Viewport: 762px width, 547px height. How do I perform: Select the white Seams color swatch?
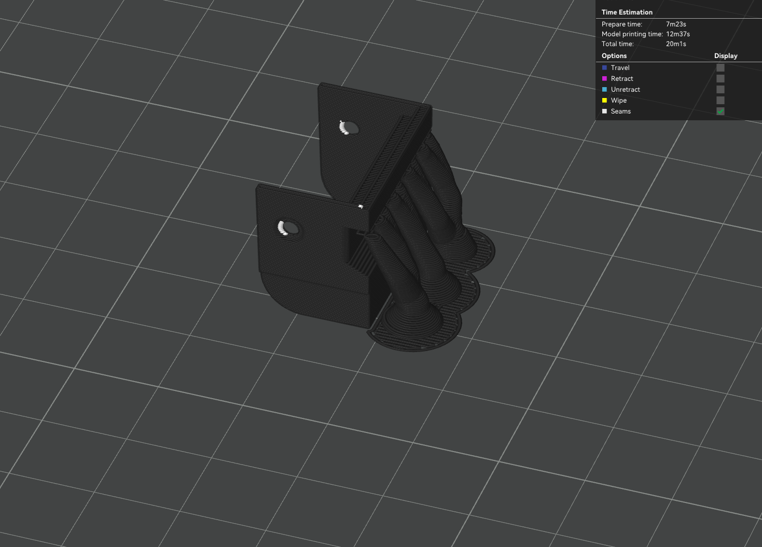coord(604,111)
